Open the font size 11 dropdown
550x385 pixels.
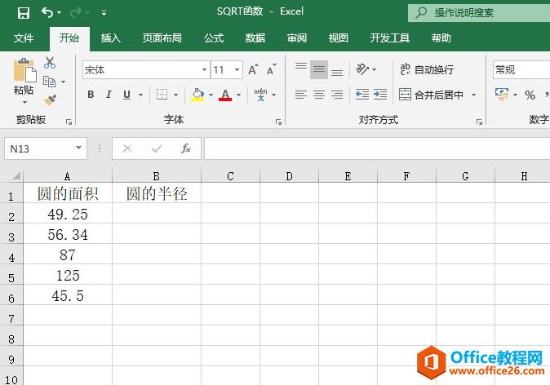tap(237, 70)
